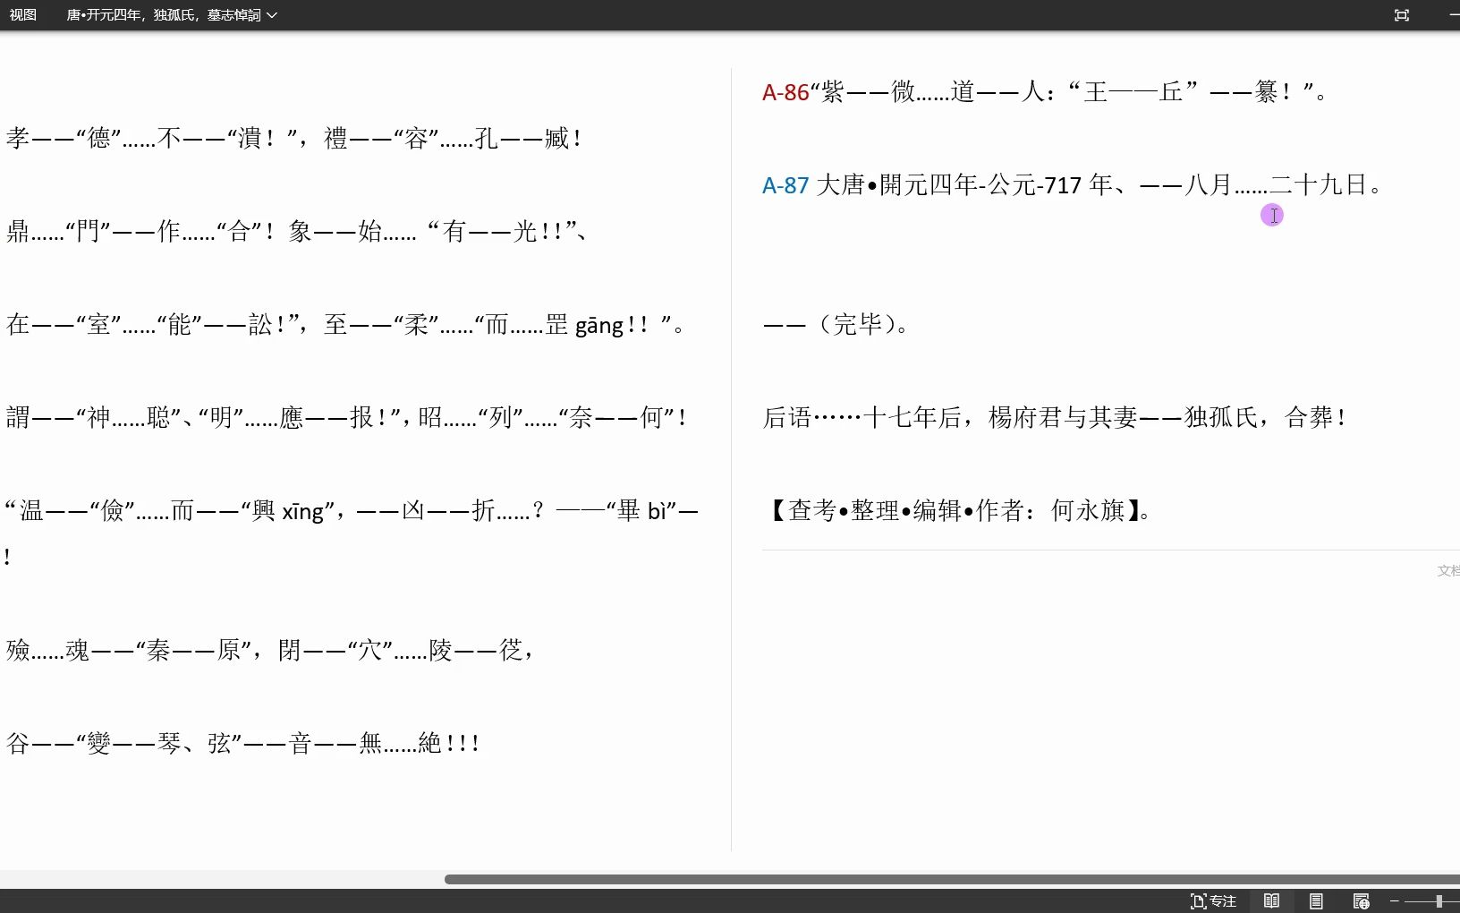Click the line beginning 殮……魂
Viewport: 1460px width, 913px height.
tap(270, 650)
